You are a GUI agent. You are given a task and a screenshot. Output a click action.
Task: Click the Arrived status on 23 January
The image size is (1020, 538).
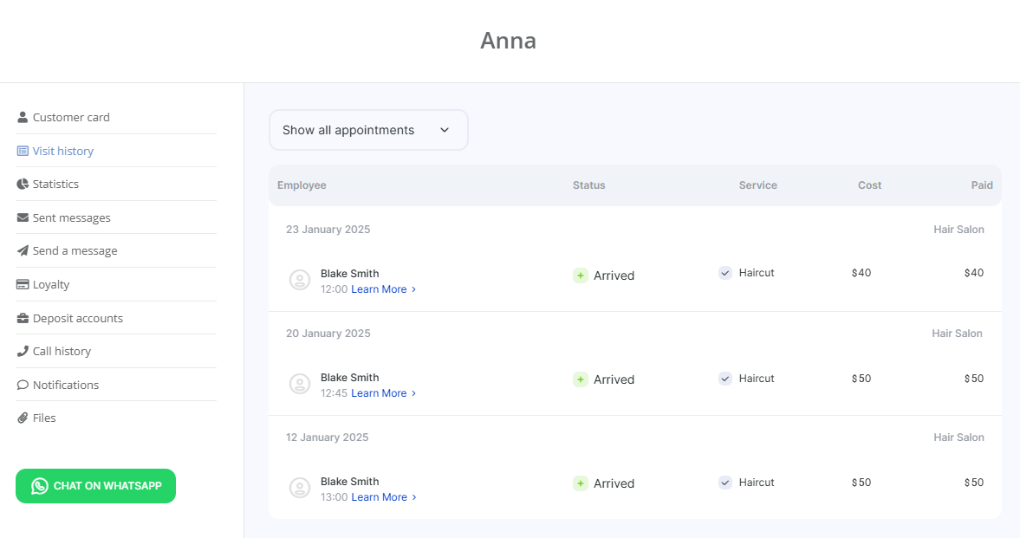(614, 275)
